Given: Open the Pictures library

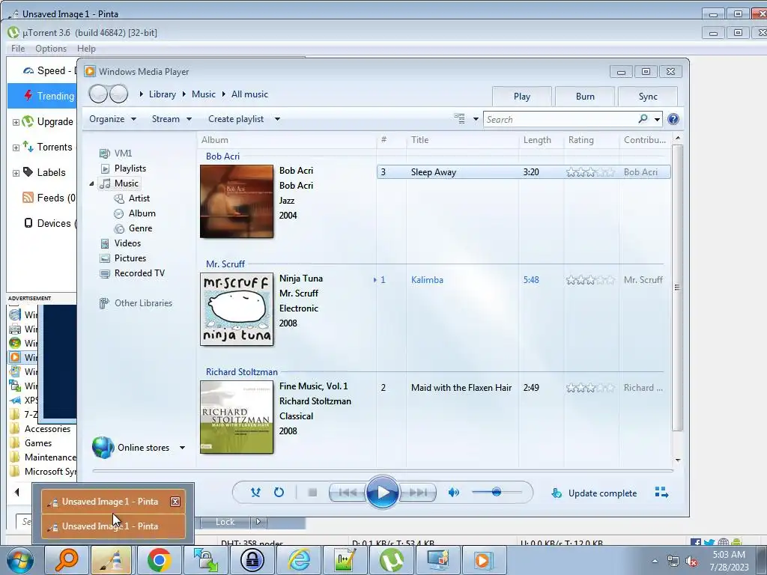Looking at the screenshot, I should pos(130,258).
